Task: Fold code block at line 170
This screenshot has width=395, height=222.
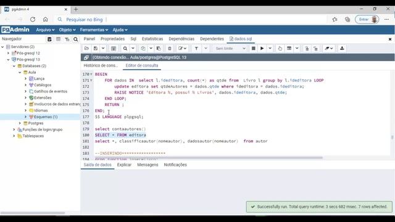Action: click(x=91, y=74)
